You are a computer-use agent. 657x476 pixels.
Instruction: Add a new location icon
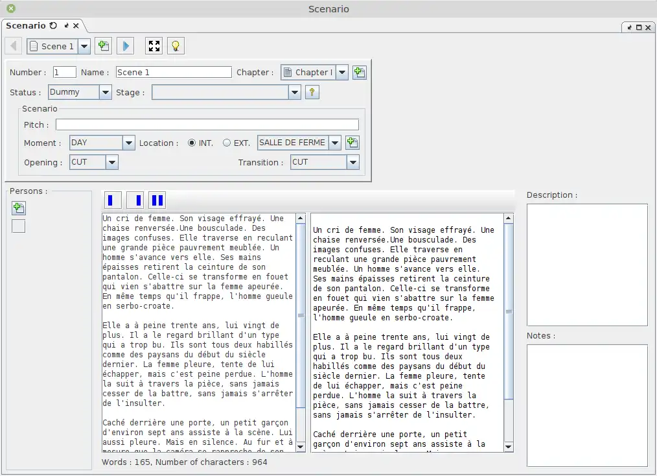[352, 143]
